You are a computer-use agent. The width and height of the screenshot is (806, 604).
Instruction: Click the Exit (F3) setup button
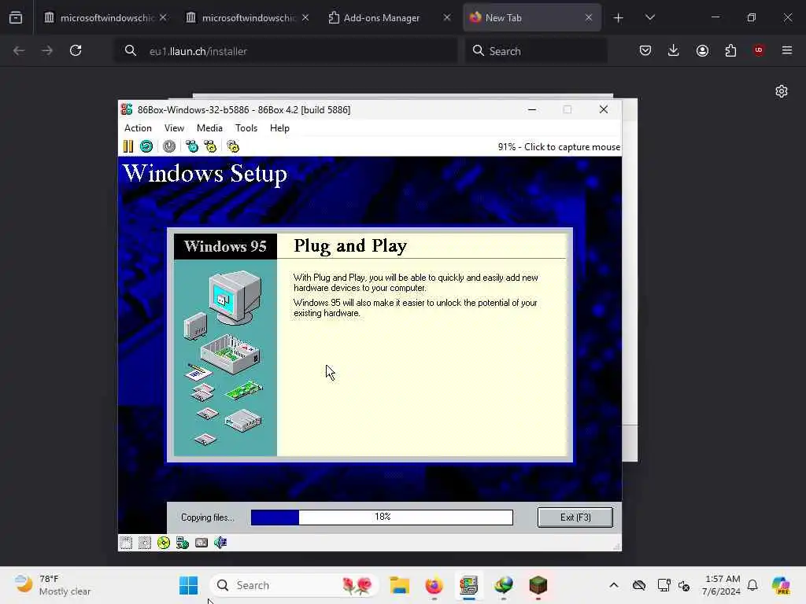pos(575,517)
